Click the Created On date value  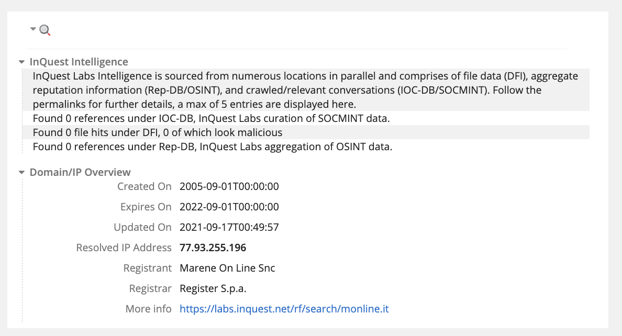click(229, 186)
